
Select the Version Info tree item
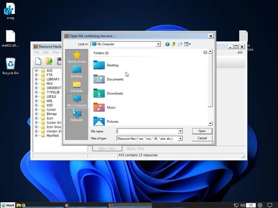click(54, 131)
